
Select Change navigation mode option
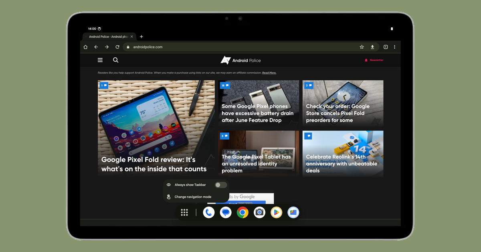192,197
